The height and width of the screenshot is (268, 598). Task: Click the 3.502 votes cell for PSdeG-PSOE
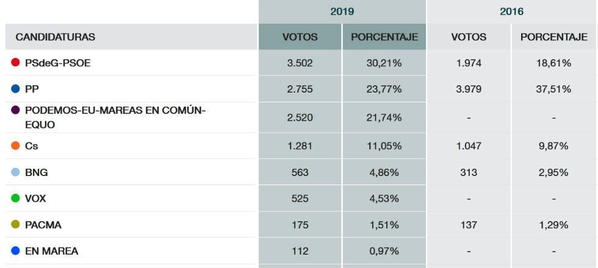[x=300, y=63]
